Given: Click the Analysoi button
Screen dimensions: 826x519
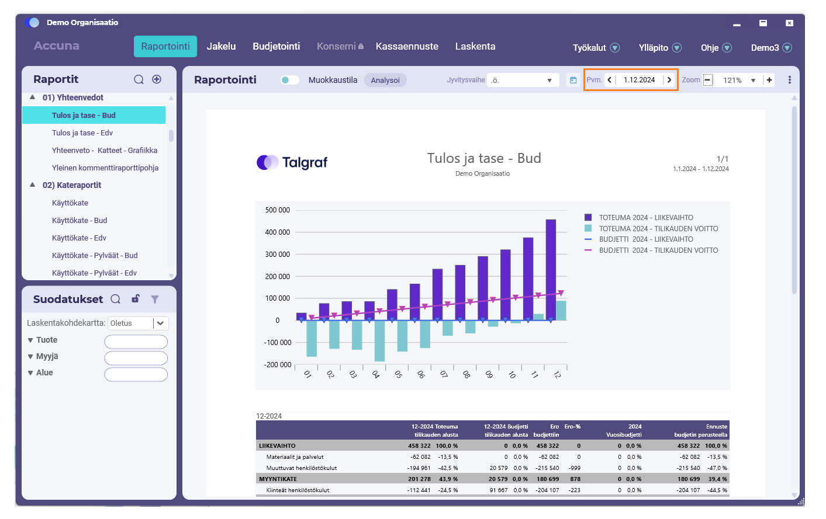Looking at the screenshot, I should point(385,80).
